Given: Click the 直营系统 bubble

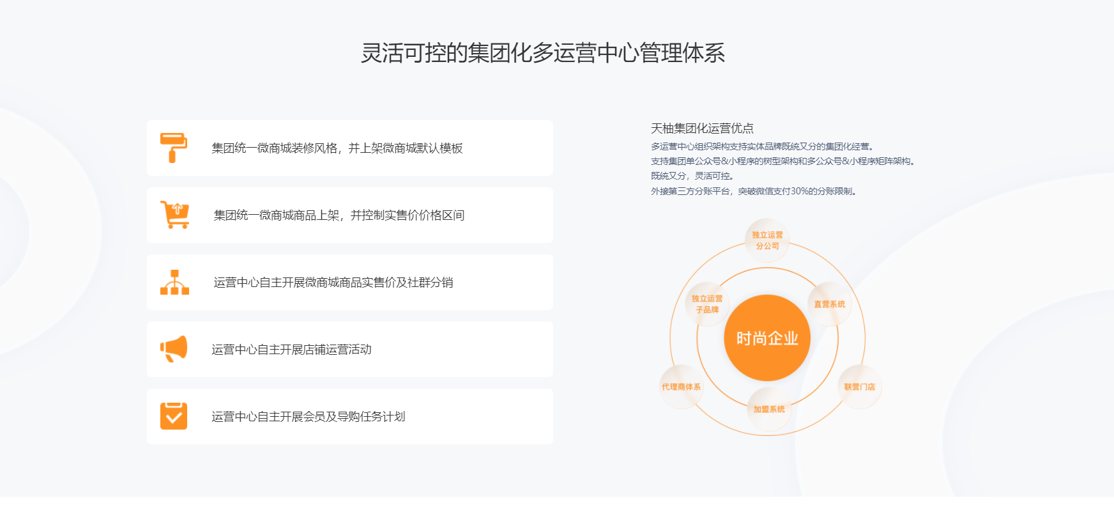Looking at the screenshot, I should (x=829, y=304).
